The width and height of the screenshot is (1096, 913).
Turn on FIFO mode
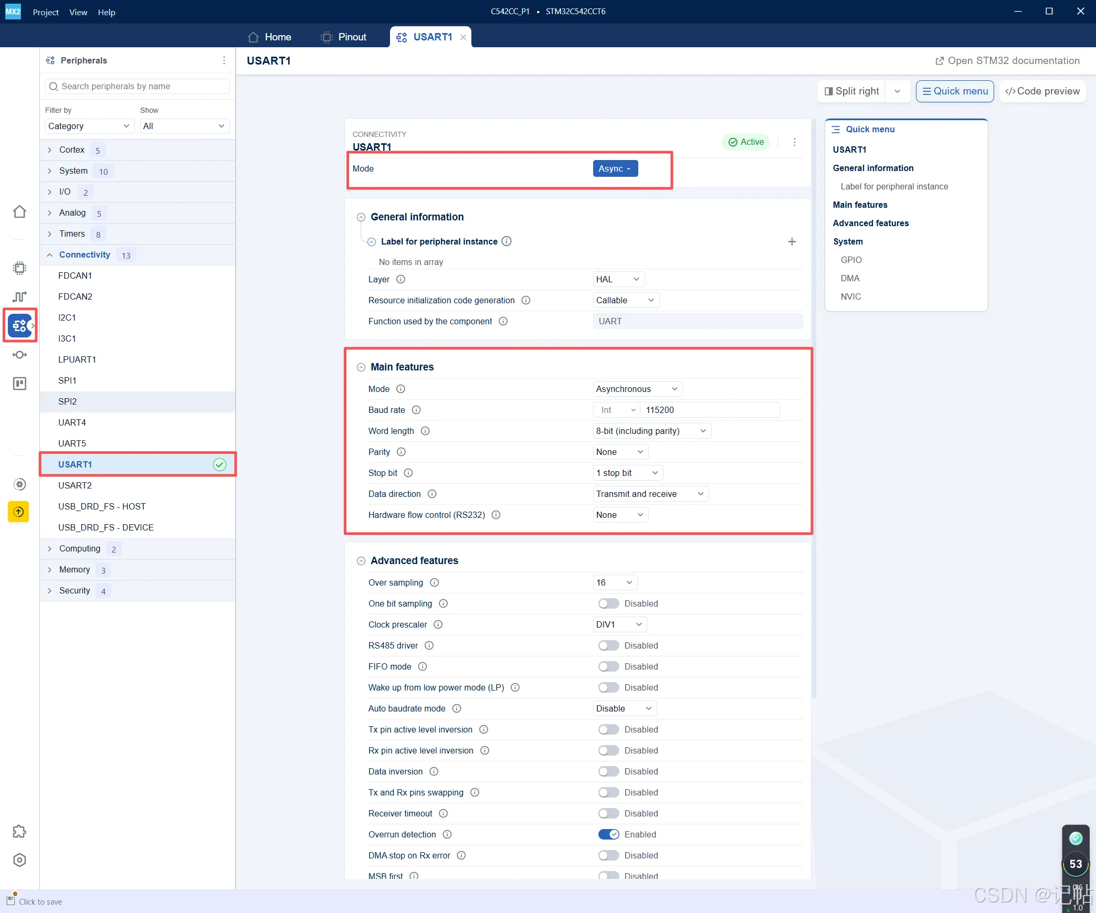click(609, 666)
